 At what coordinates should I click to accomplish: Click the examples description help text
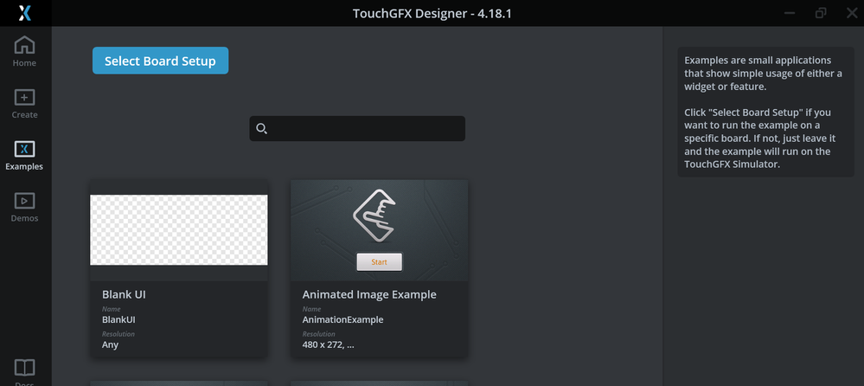click(x=766, y=112)
